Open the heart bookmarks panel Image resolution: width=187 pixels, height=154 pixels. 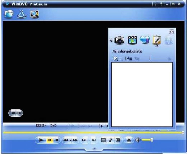(145, 40)
